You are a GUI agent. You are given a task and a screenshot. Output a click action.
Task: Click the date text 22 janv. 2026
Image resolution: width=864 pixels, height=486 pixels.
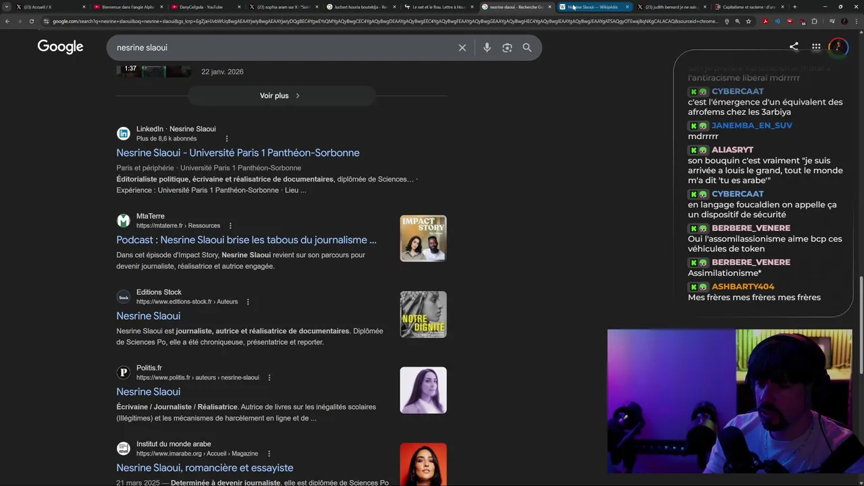[222, 72]
